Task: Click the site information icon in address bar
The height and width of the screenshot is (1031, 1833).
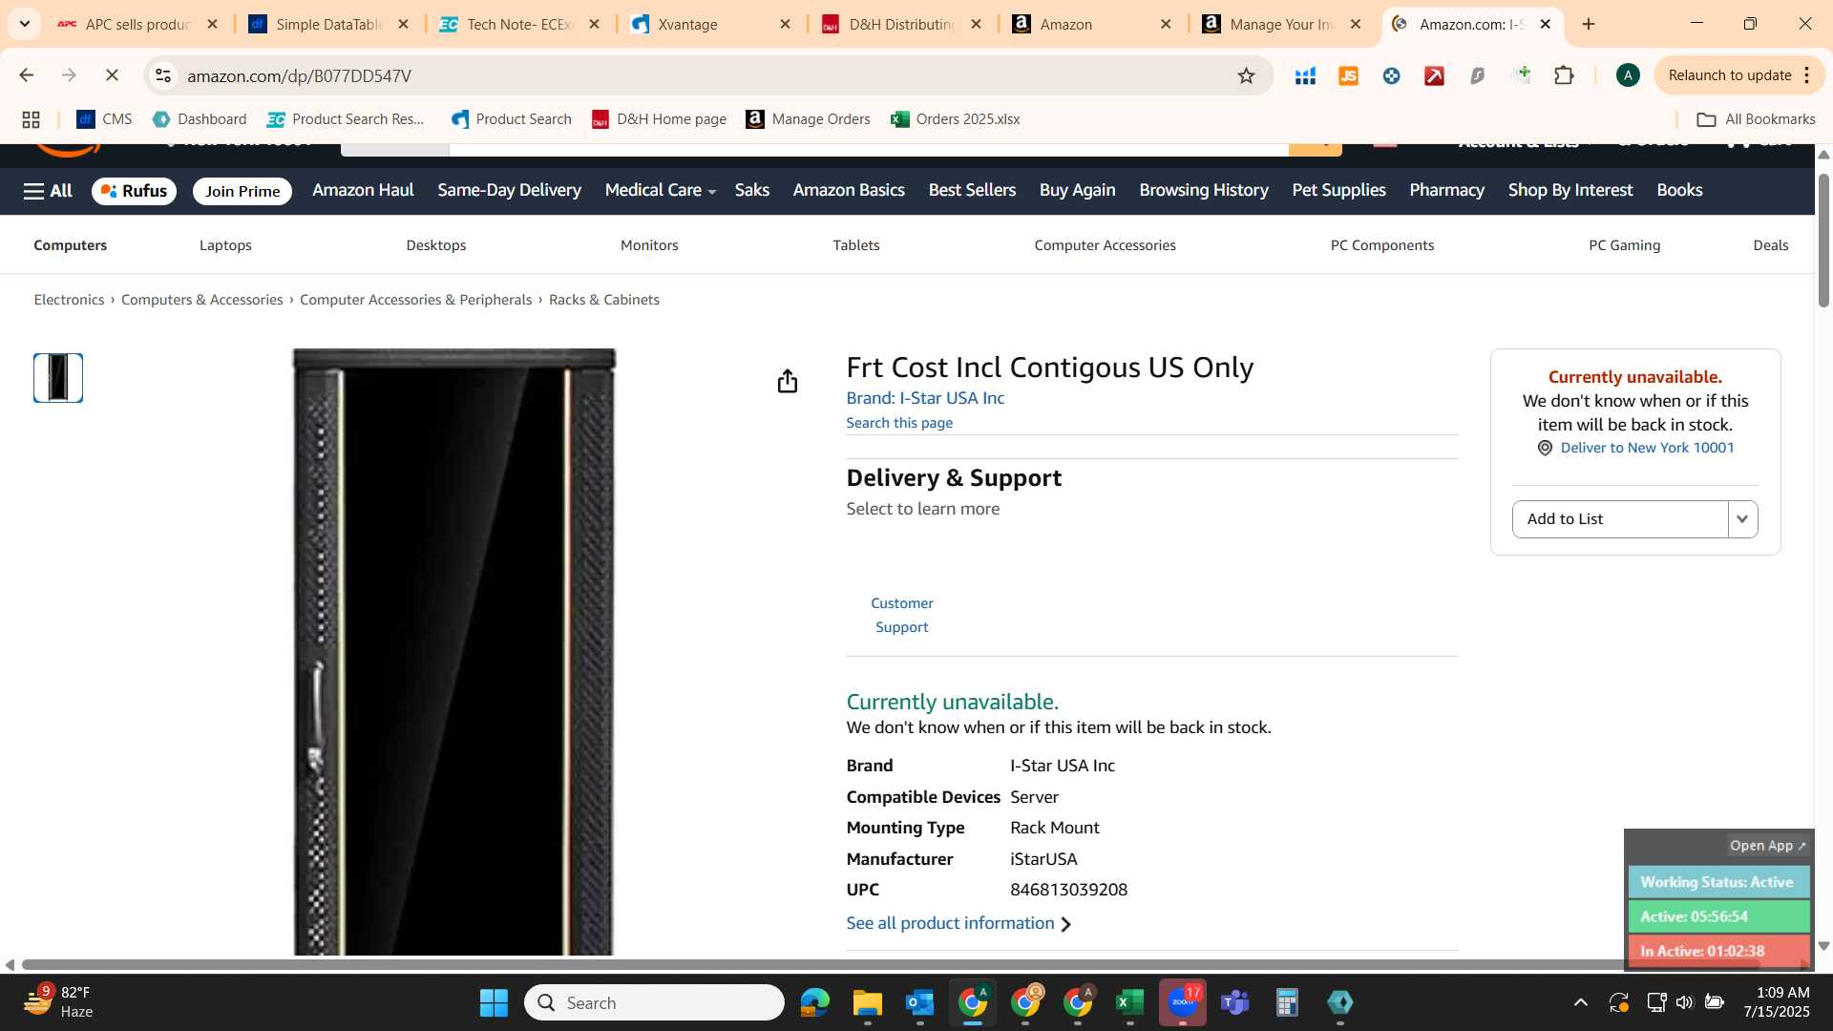Action: [163, 75]
